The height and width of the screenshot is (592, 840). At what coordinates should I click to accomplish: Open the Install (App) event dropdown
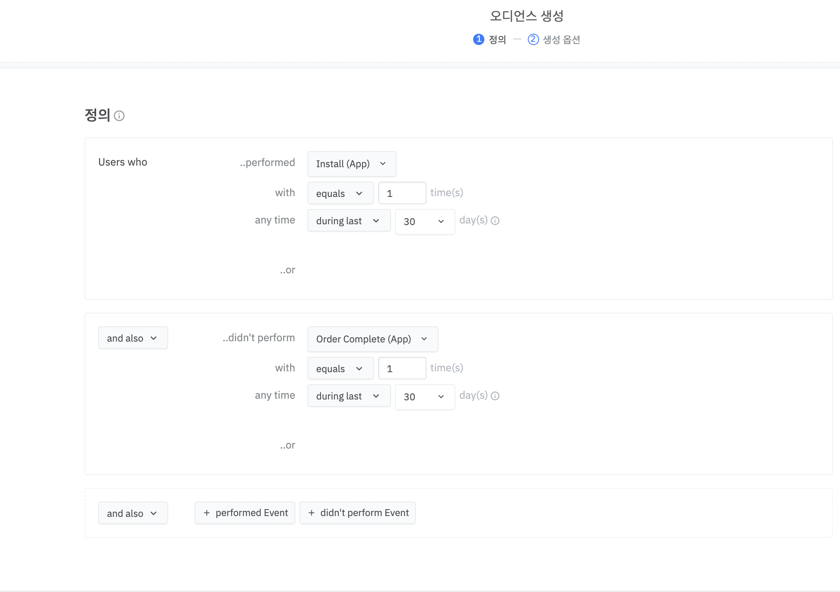click(352, 164)
